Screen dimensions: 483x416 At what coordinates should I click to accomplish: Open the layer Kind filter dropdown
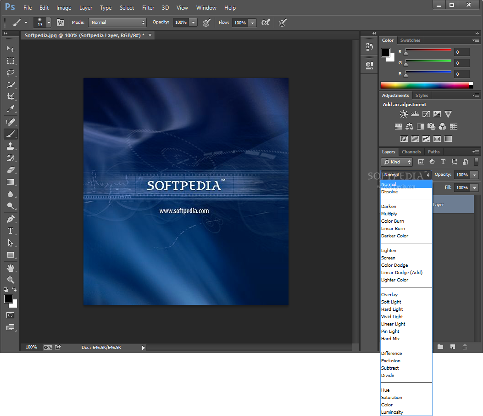(x=397, y=162)
